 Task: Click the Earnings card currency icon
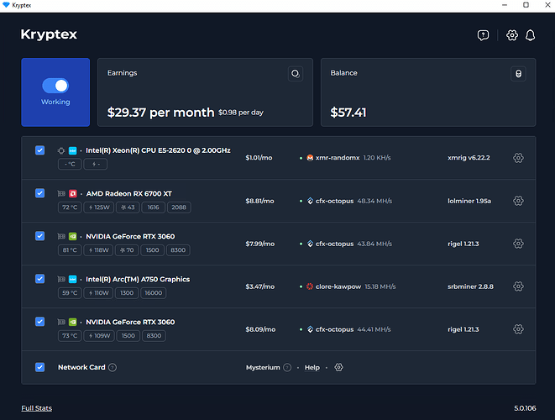(296, 74)
